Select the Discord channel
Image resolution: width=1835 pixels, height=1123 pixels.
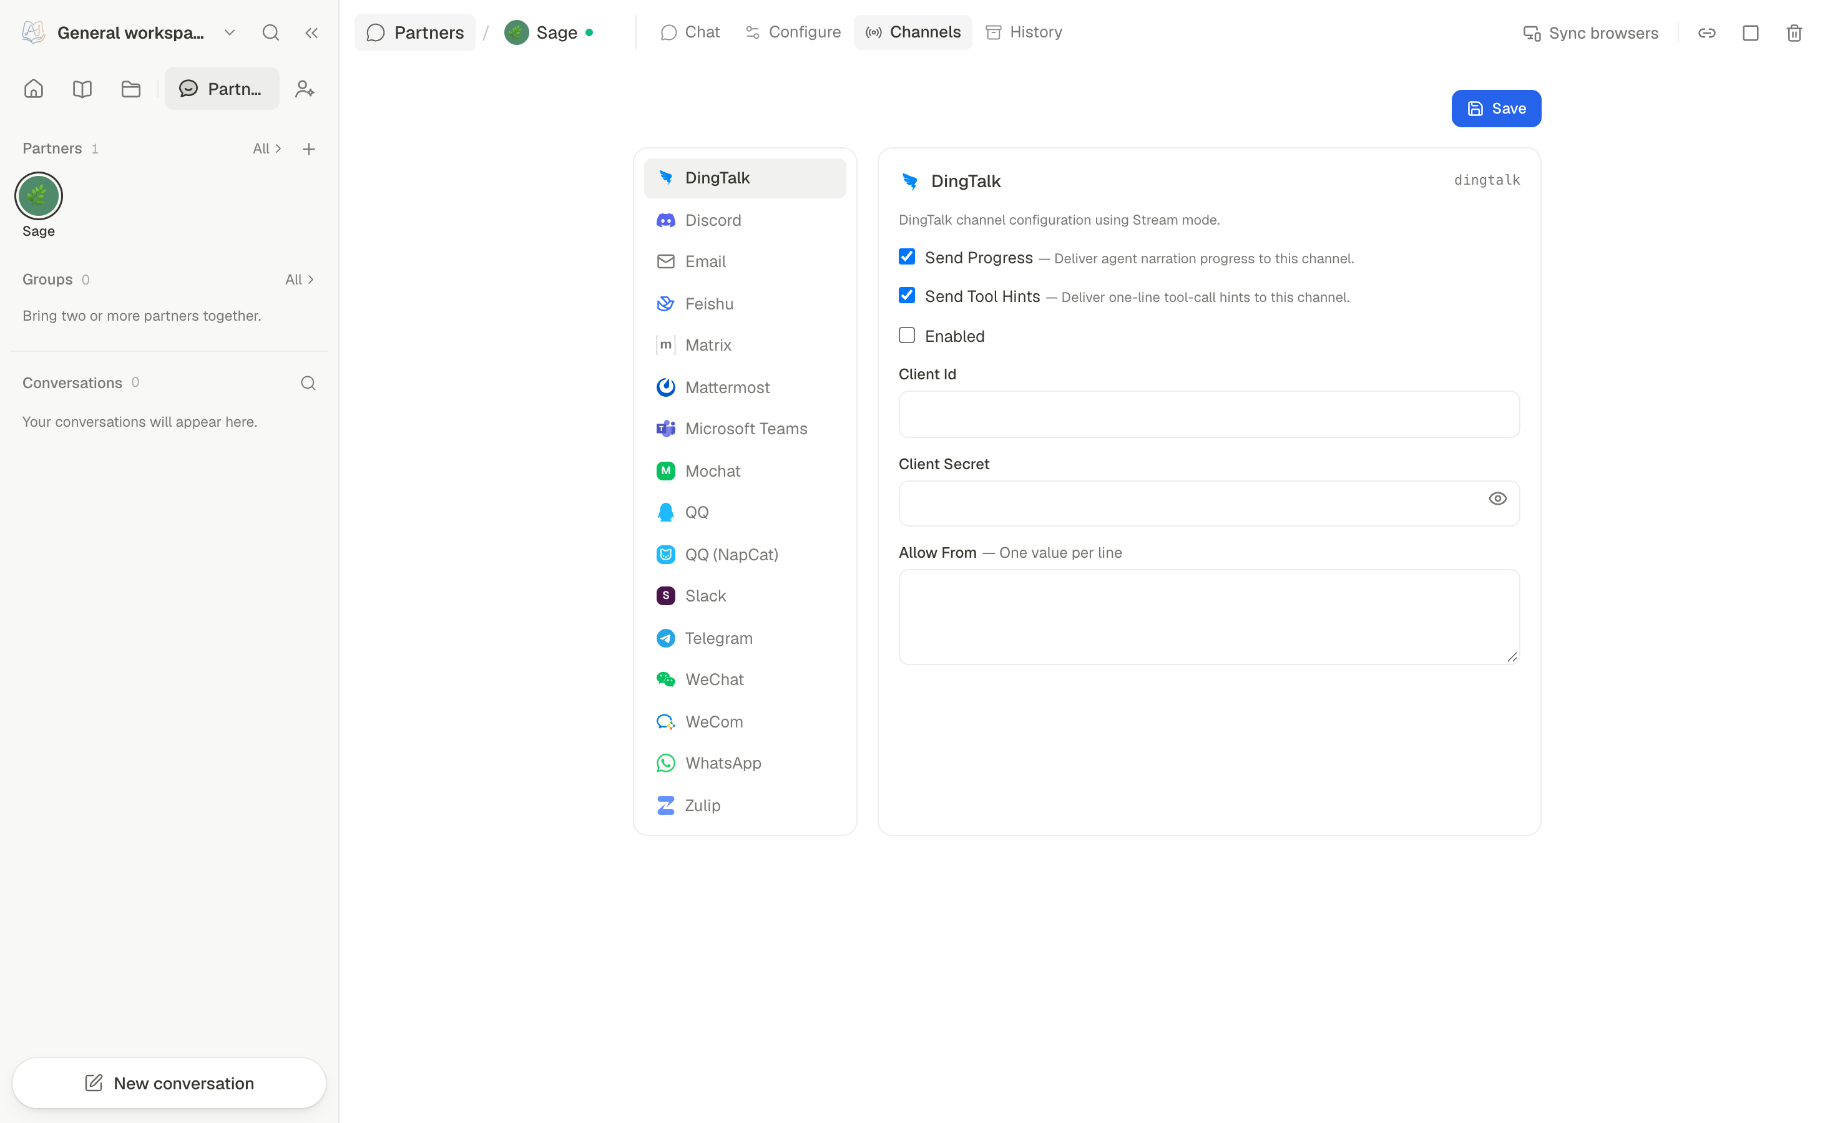[745, 220]
